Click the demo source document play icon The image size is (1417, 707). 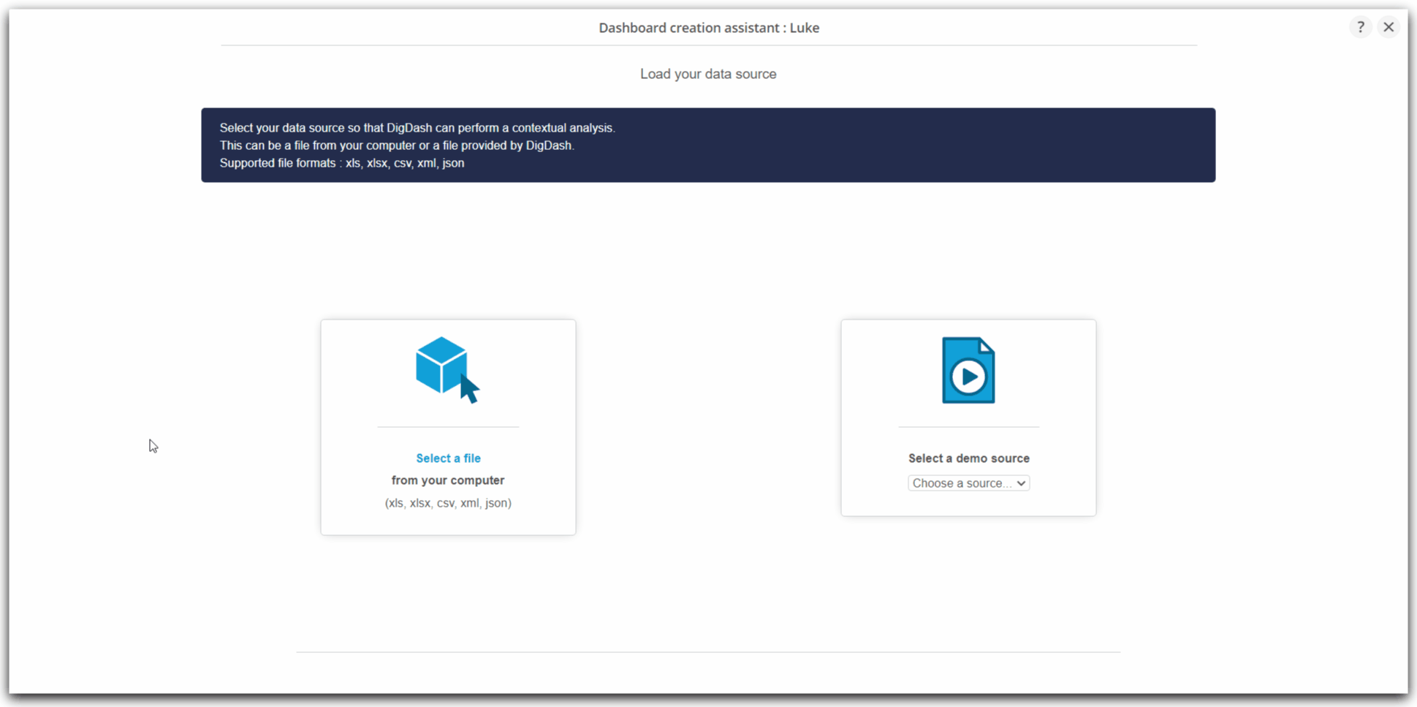pos(968,370)
